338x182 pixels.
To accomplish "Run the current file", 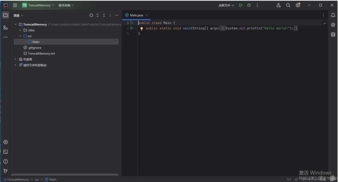I will coord(241,5).
